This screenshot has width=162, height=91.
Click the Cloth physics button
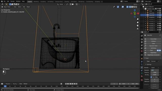(152, 43)
